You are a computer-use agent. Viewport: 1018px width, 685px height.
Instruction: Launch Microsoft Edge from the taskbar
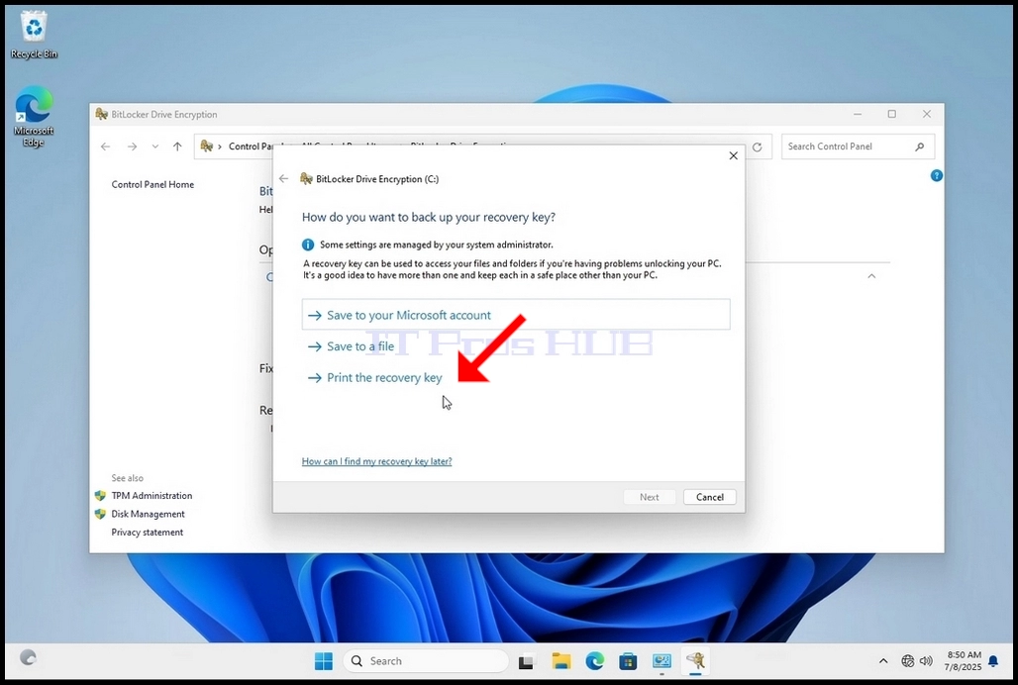(x=595, y=661)
